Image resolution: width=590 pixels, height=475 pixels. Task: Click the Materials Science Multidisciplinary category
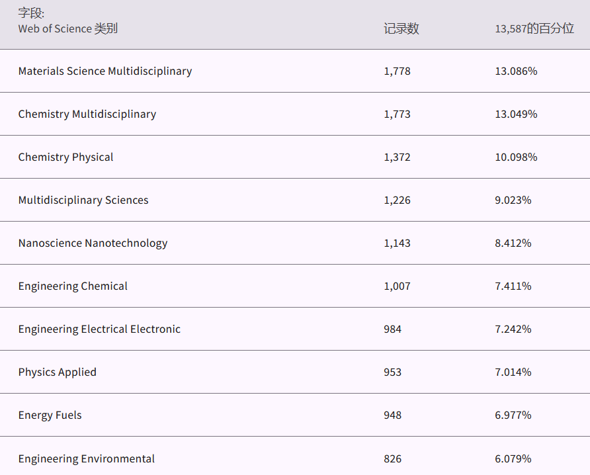pos(105,71)
